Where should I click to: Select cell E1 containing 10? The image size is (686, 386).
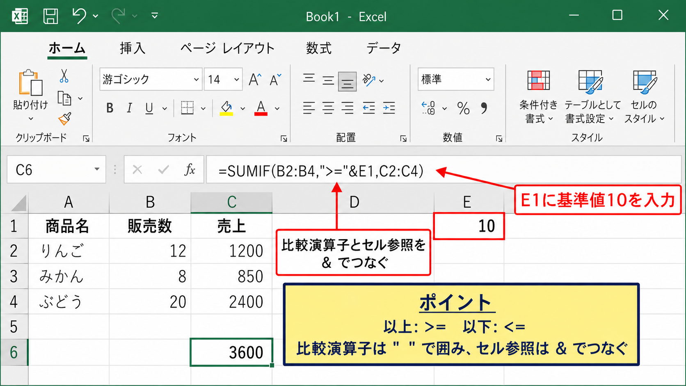point(469,226)
